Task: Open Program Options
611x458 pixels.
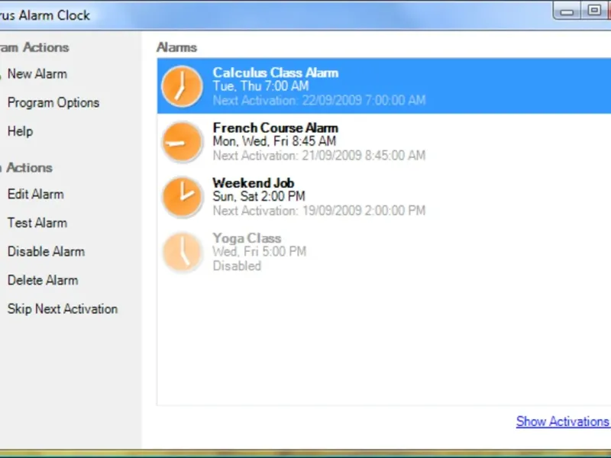Action: pyautogui.click(x=53, y=102)
